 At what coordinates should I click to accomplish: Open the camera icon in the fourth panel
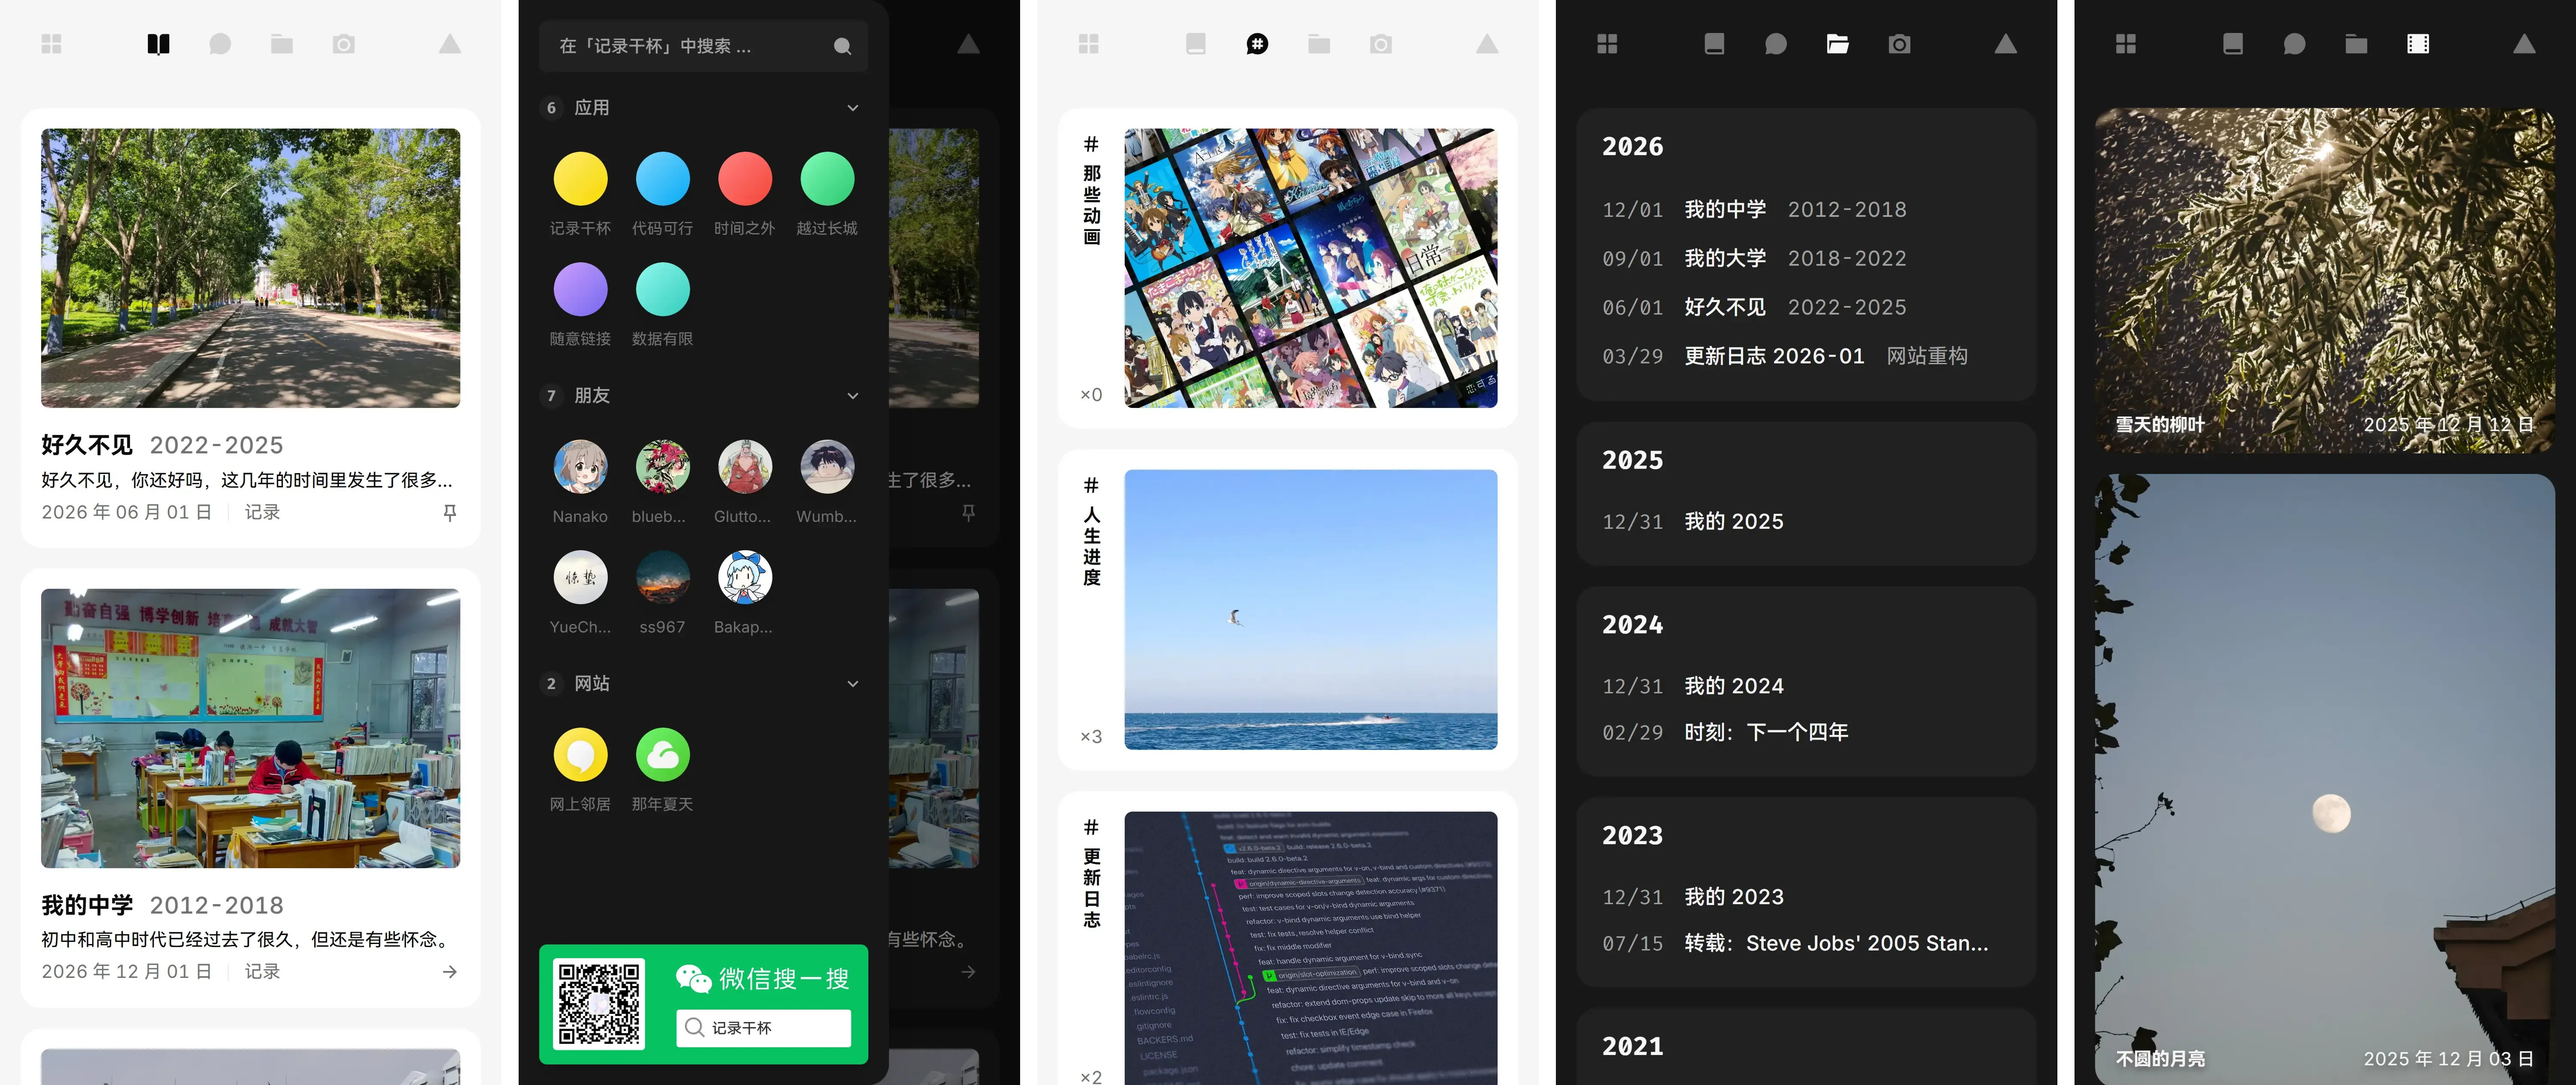(1899, 44)
